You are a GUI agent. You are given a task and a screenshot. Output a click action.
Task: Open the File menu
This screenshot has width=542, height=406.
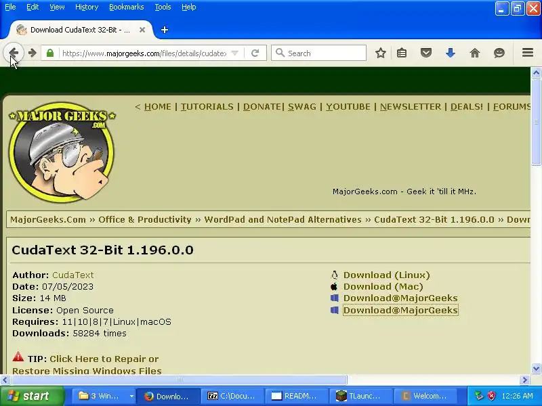click(10, 7)
